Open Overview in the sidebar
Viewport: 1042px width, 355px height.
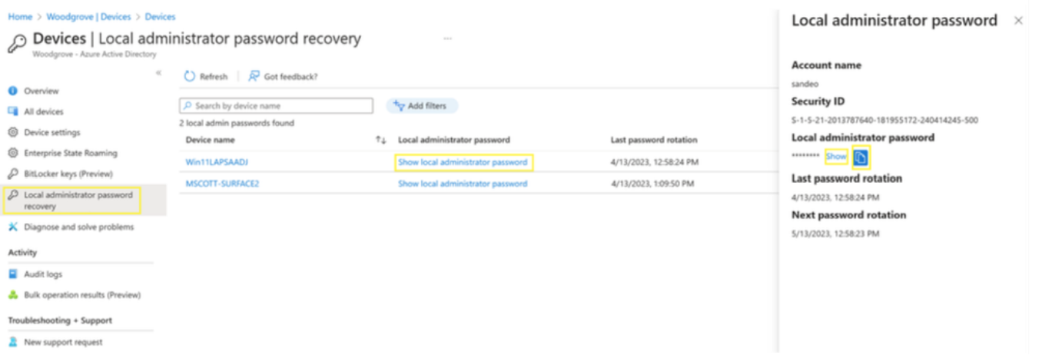(x=41, y=91)
